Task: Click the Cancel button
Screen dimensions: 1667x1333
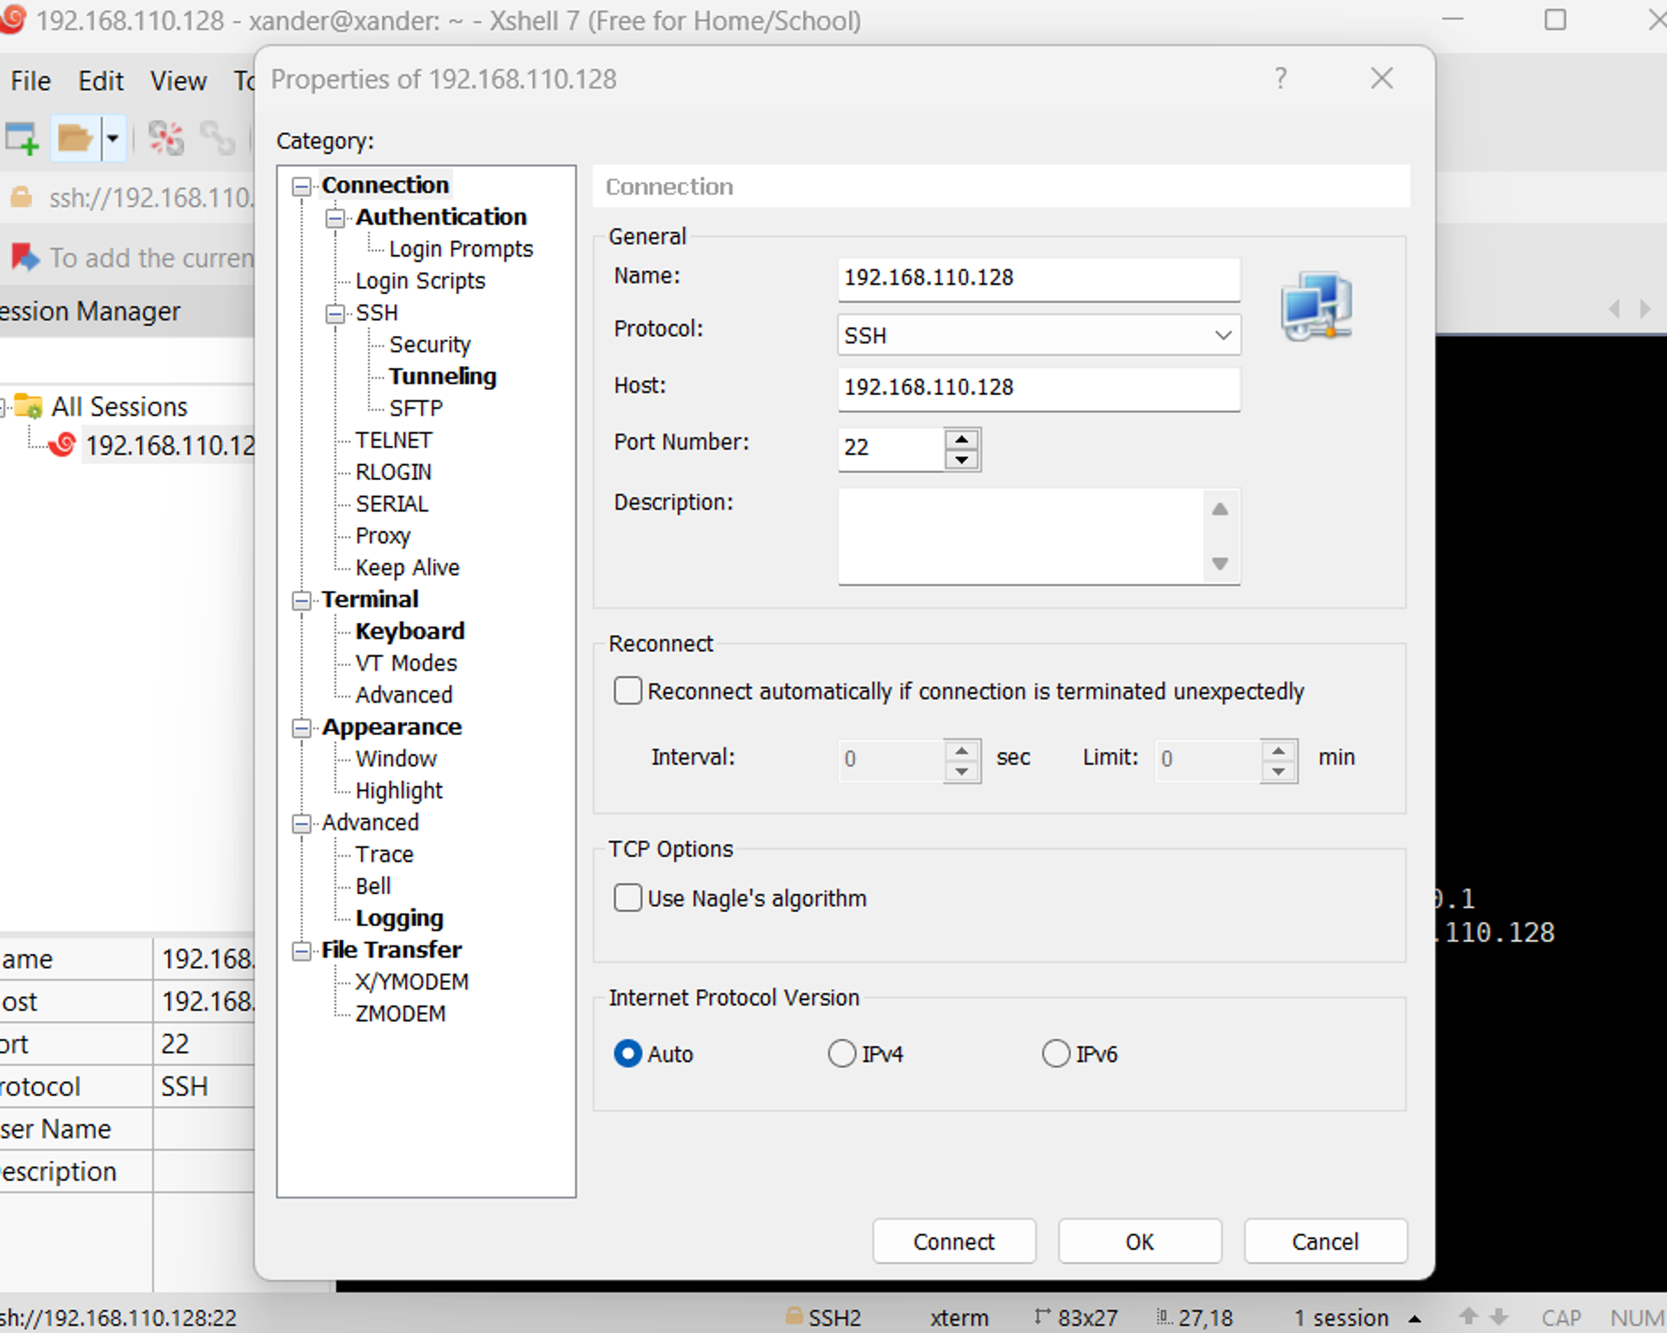Action: tap(1326, 1241)
